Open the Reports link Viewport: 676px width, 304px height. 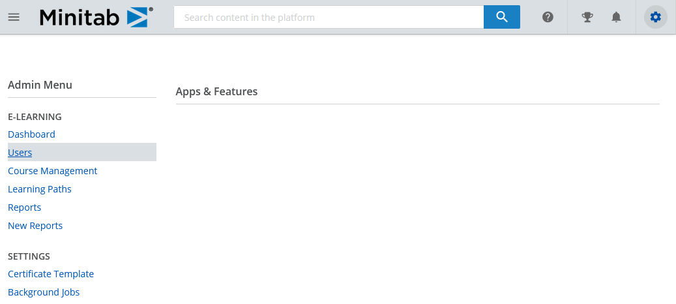coord(25,207)
